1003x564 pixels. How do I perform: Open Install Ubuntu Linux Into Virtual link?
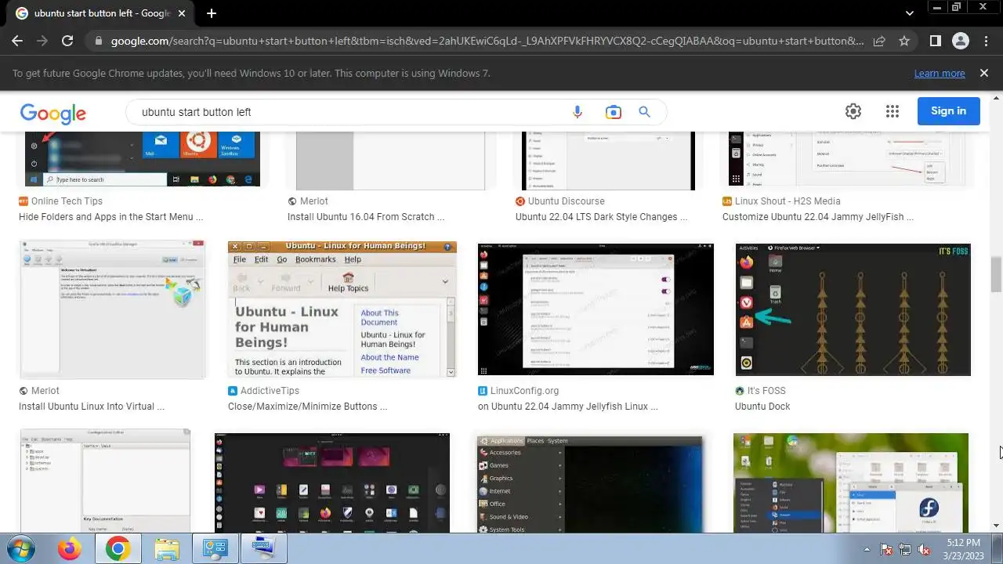click(x=92, y=407)
